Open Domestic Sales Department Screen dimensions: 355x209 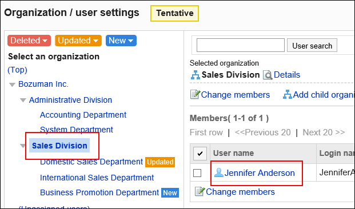(x=91, y=162)
